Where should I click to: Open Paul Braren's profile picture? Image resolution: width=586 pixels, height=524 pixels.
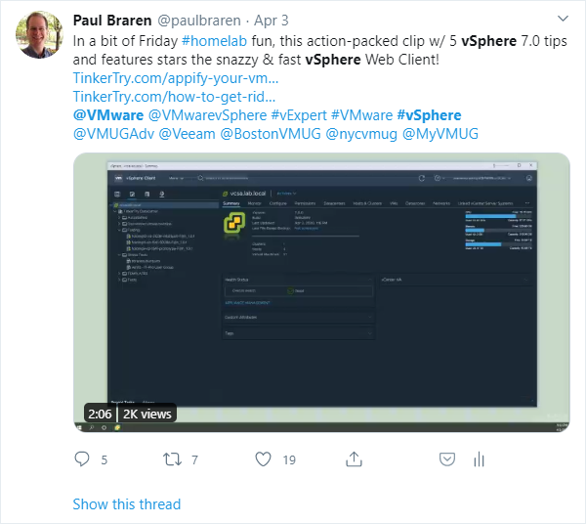[x=39, y=34]
